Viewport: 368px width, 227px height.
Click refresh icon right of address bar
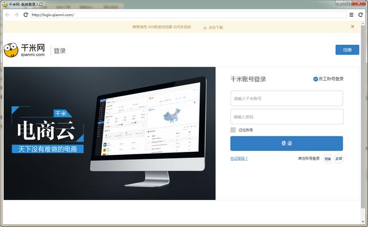pos(361,15)
